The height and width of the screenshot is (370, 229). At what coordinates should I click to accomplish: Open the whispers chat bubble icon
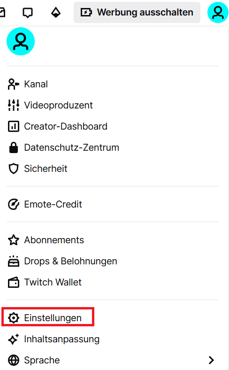click(x=28, y=13)
